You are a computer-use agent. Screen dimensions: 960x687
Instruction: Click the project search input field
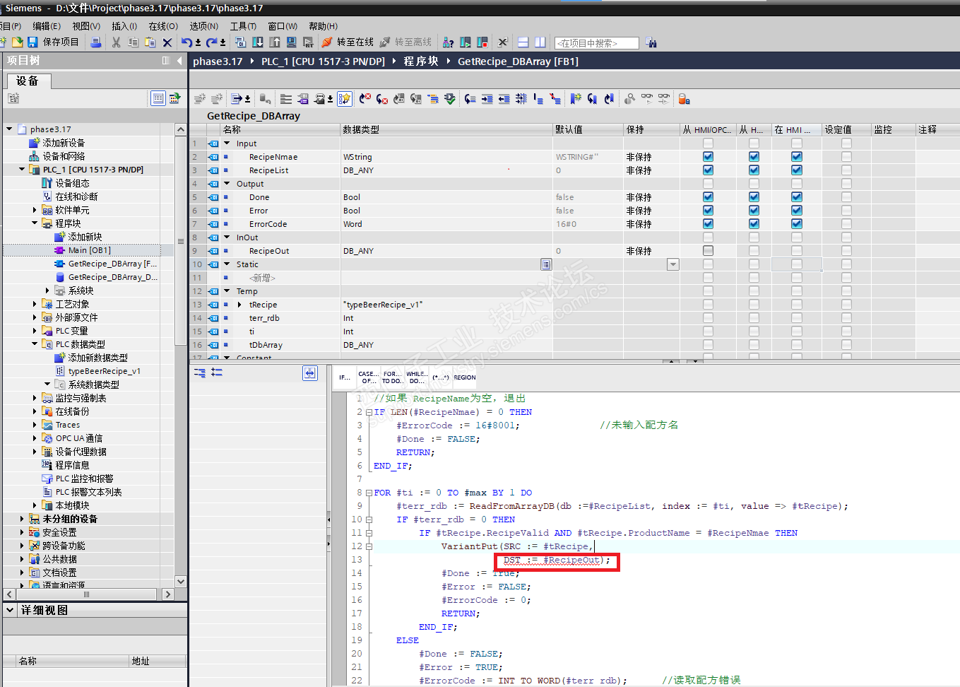[596, 43]
